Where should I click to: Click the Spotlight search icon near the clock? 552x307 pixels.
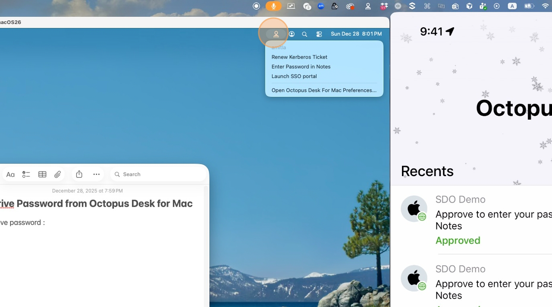304,34
